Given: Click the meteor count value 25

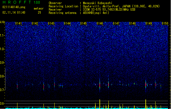Looking at the screenshot, I should click(x=39, y=13).
